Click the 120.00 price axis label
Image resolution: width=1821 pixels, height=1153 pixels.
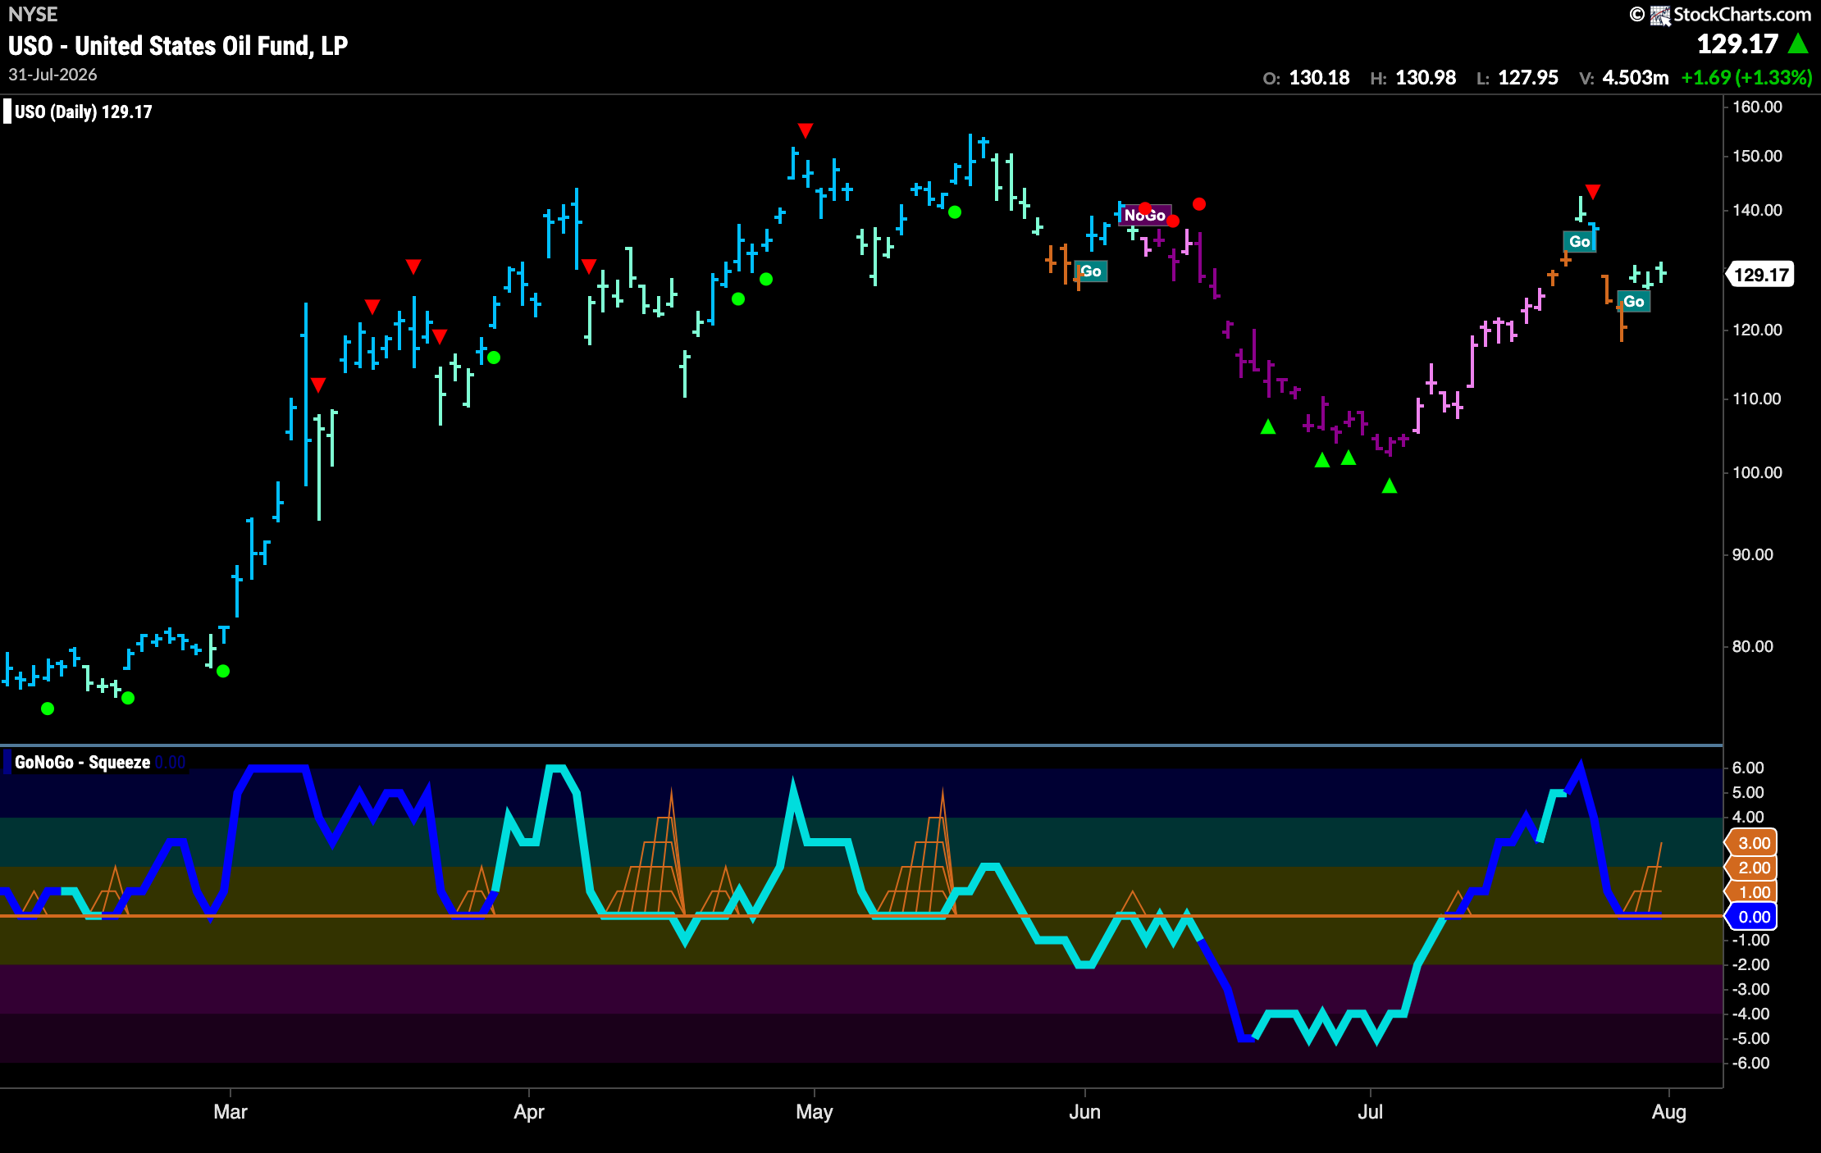click(1757, 330)
